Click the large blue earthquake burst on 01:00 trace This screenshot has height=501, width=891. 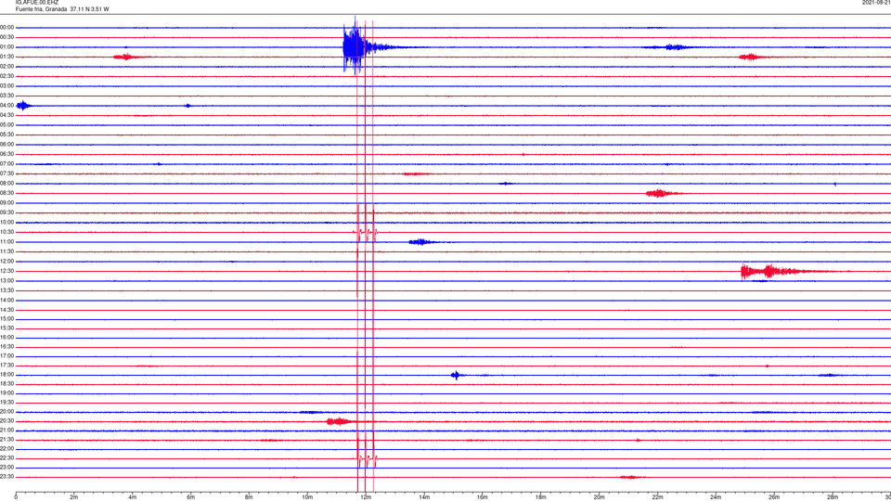(x=355, y=47)
